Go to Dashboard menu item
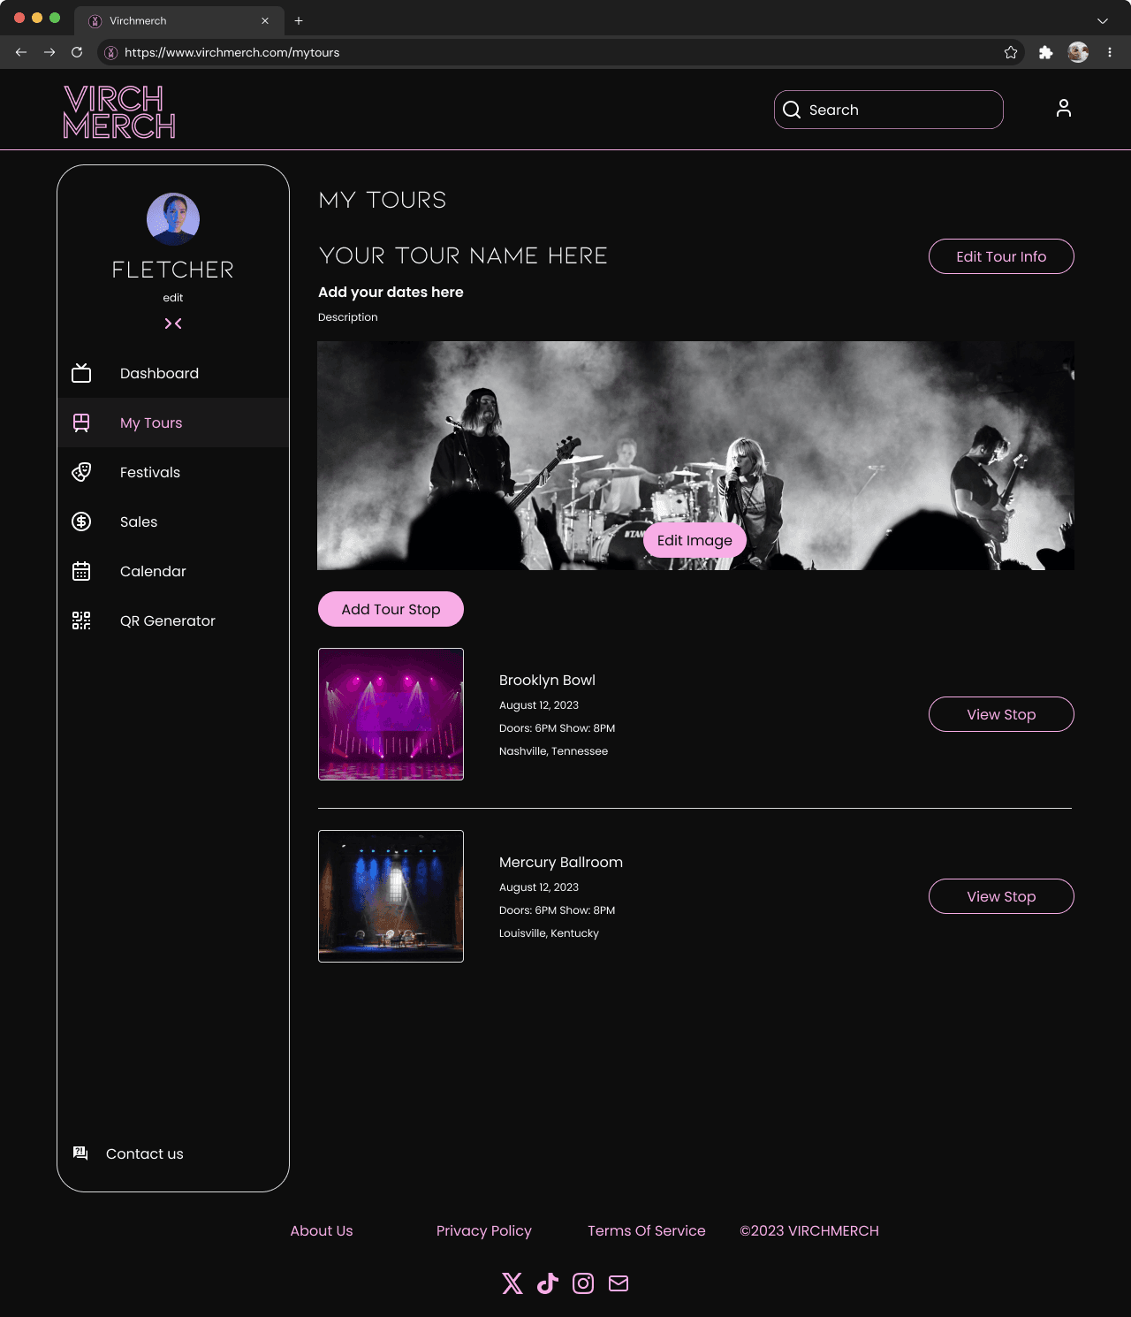This screenshot has height=1317, width=1131. (173, 373)
